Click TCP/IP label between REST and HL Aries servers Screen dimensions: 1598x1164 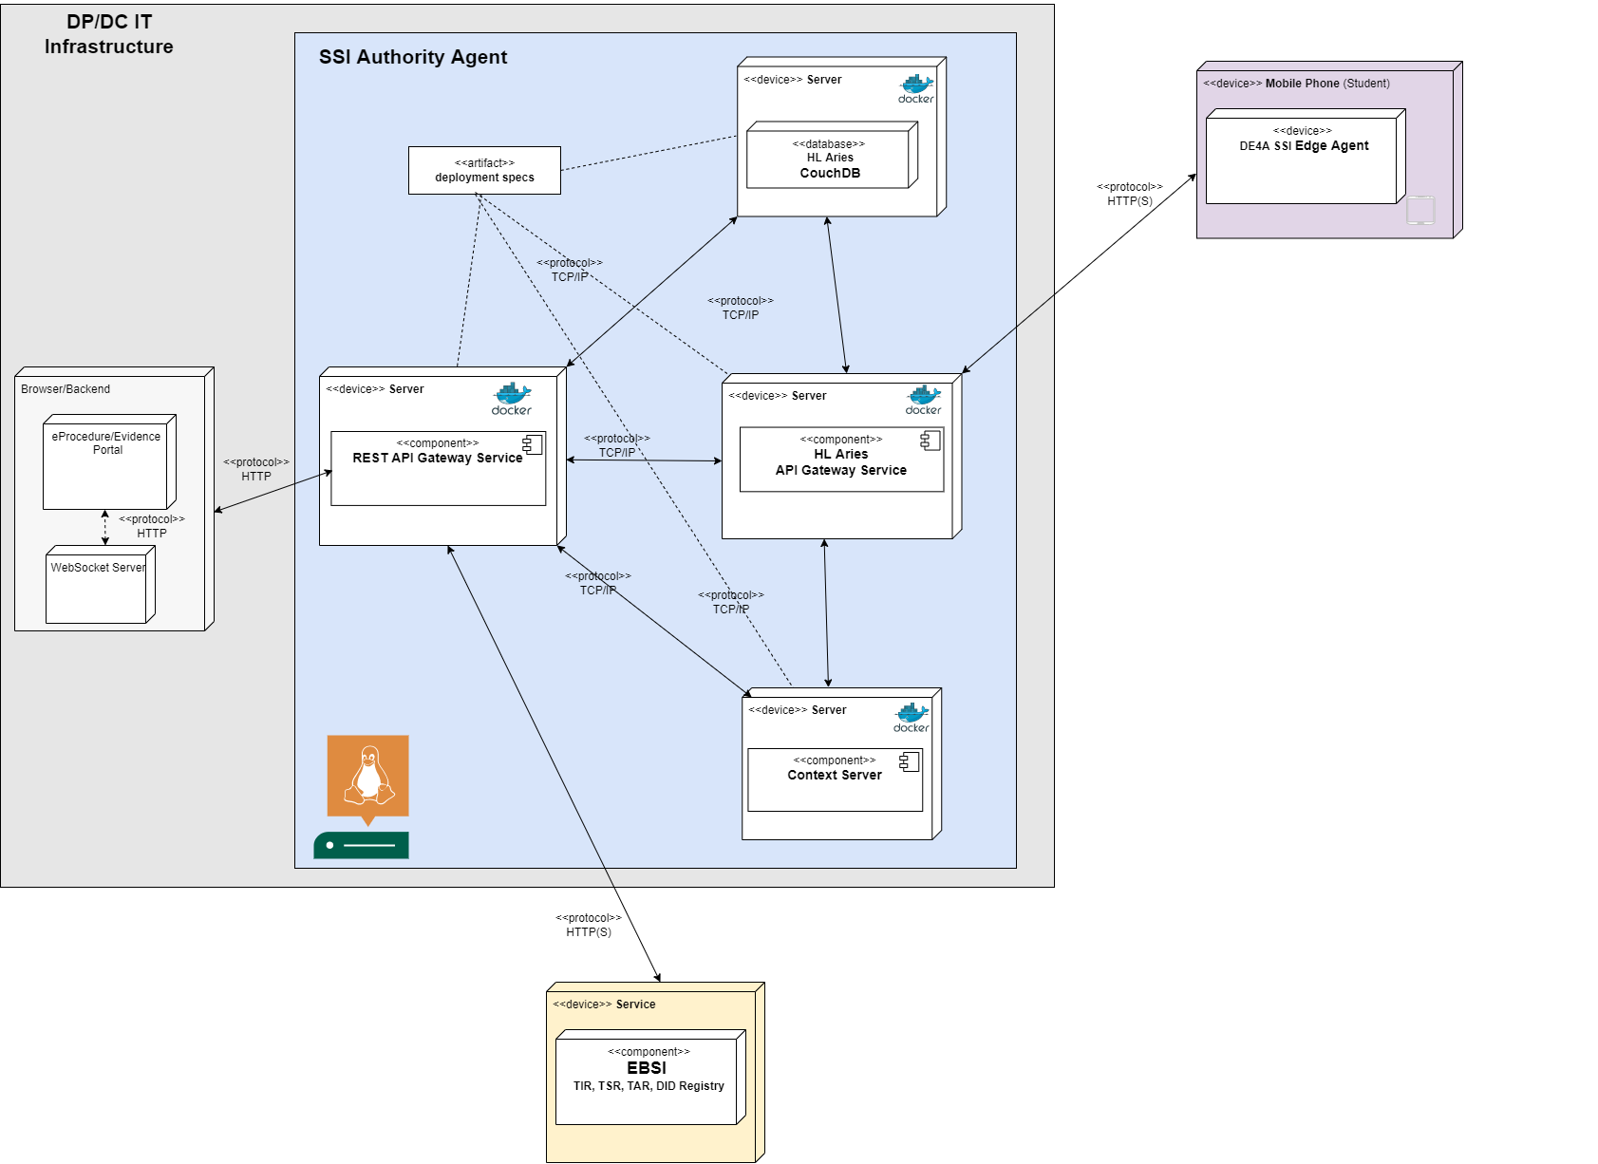[x=617, y=446]
